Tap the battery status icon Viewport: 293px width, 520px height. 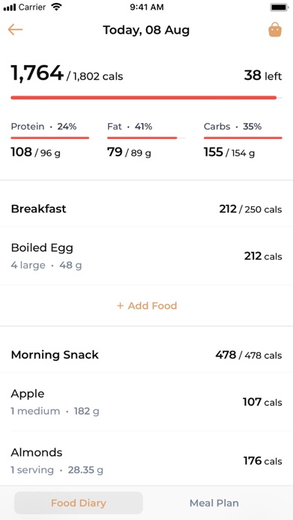[280, 7]
